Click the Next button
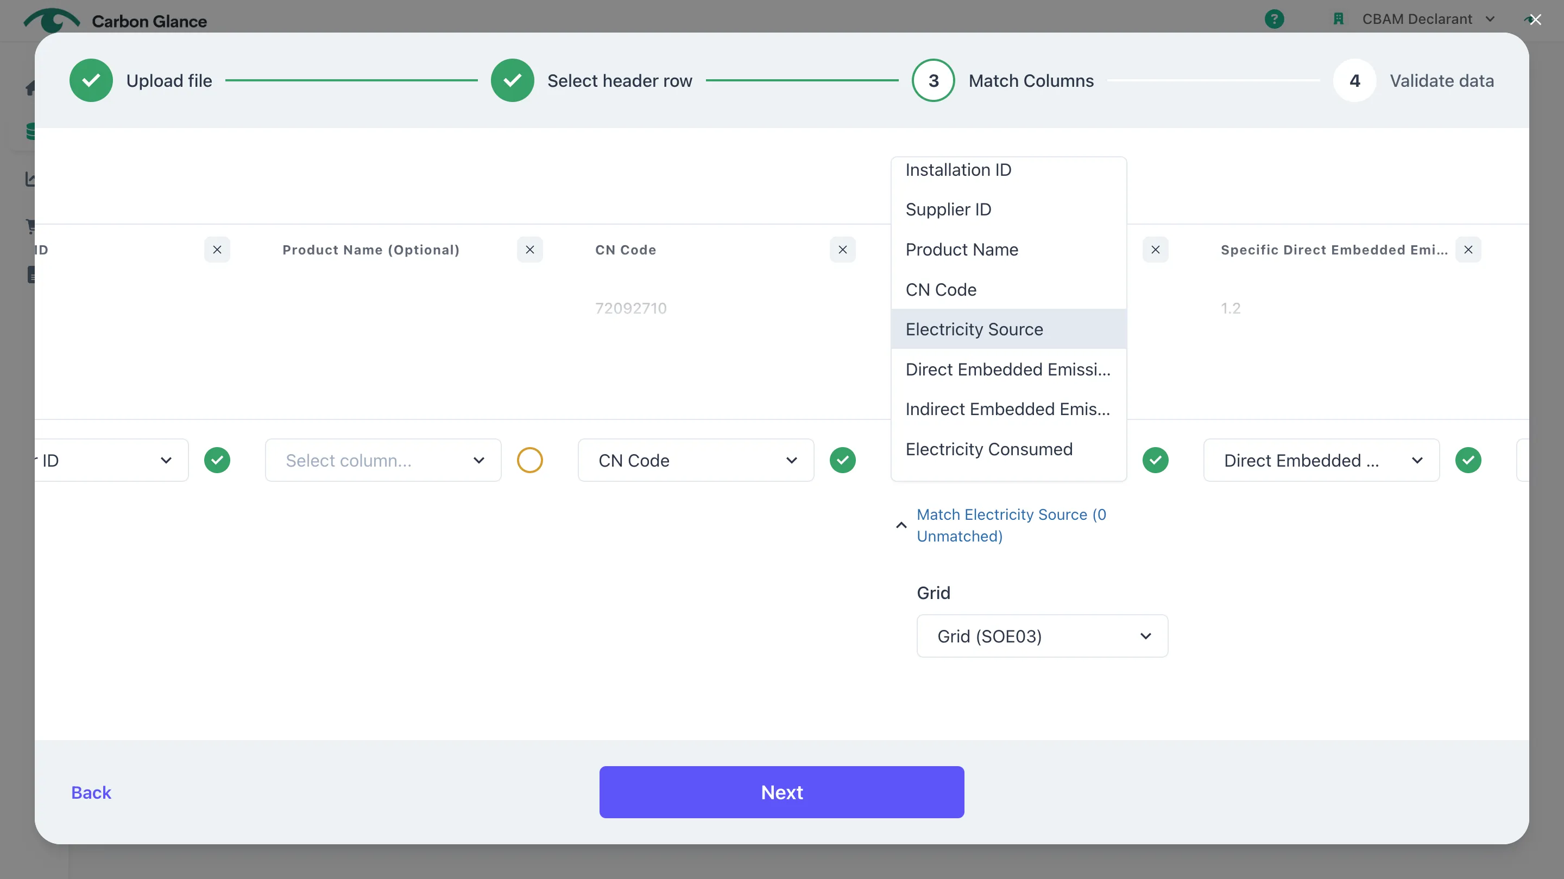Screen dimensions: 1564x879 [781, 792]
